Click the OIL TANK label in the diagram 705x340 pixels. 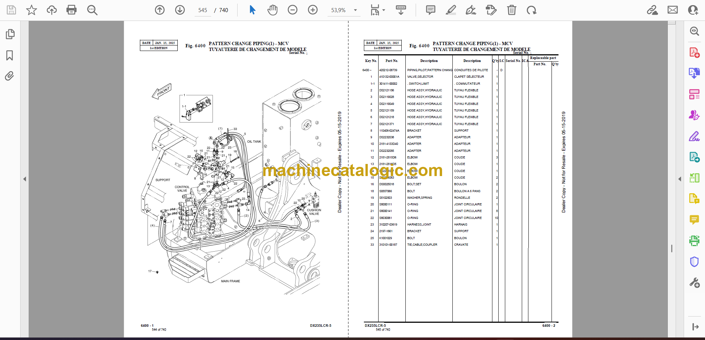coord(254,142)
